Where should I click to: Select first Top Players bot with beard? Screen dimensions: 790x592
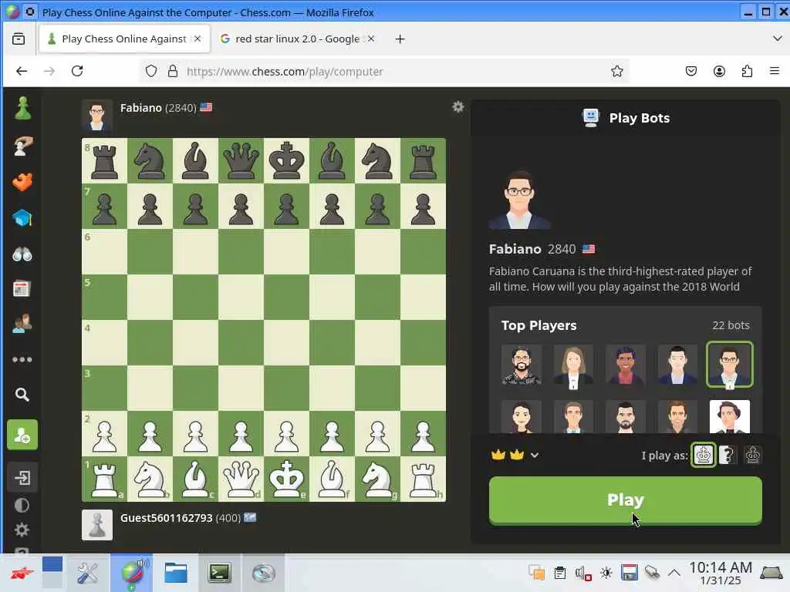point(521,365)
